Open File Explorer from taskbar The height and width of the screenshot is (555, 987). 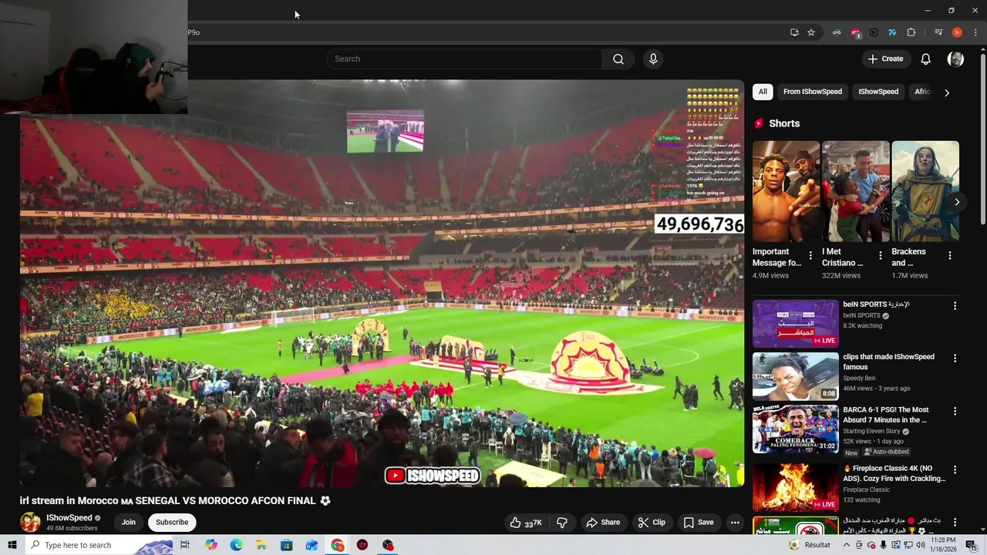click(x=261, y=545)
